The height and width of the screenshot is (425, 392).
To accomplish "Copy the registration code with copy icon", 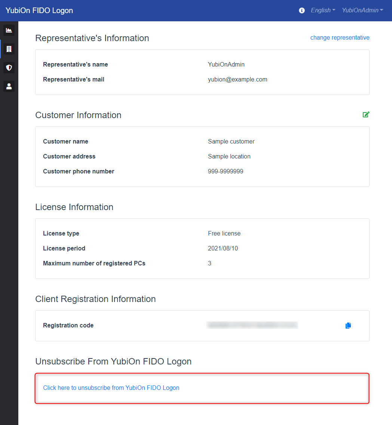I will coord(348,325).
